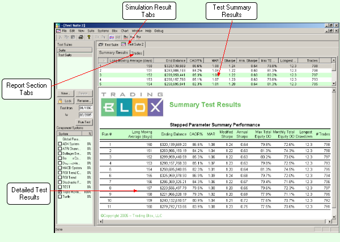340x242 pixels.
Task: Select row 5 in the upper results grid
Action: 215,84
